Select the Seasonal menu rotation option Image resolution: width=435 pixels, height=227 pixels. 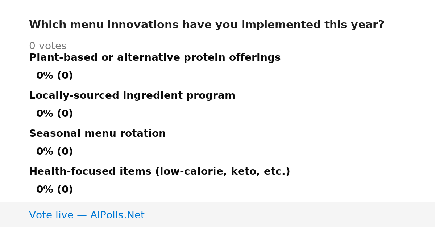click(97, 133)
